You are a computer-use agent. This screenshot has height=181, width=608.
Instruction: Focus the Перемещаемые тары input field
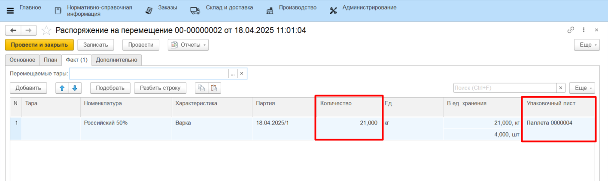coord(149,74)
